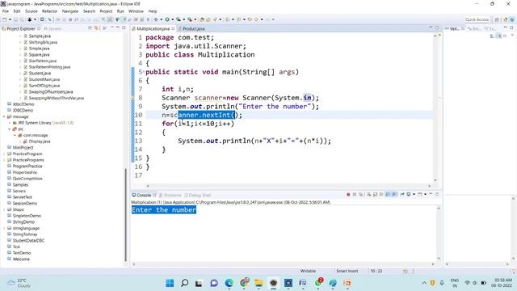
Task: Select Display.java in Project Explorer
Action: [40, 141]
